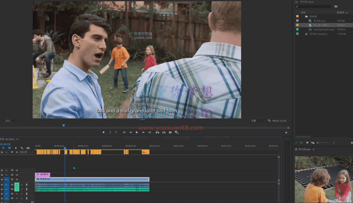This screenshot has height=203, width=353.
Task: Open Program monitor settings wrench
Action: click(269, 121)
